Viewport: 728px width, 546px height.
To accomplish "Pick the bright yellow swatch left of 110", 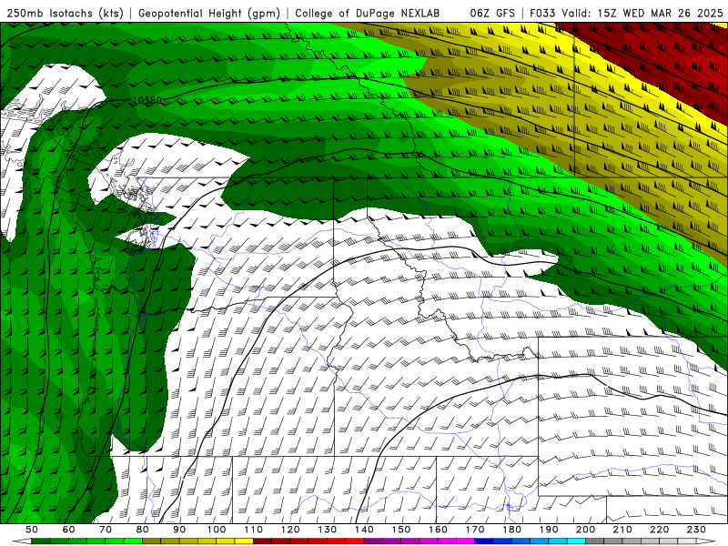I will [244, 541].
